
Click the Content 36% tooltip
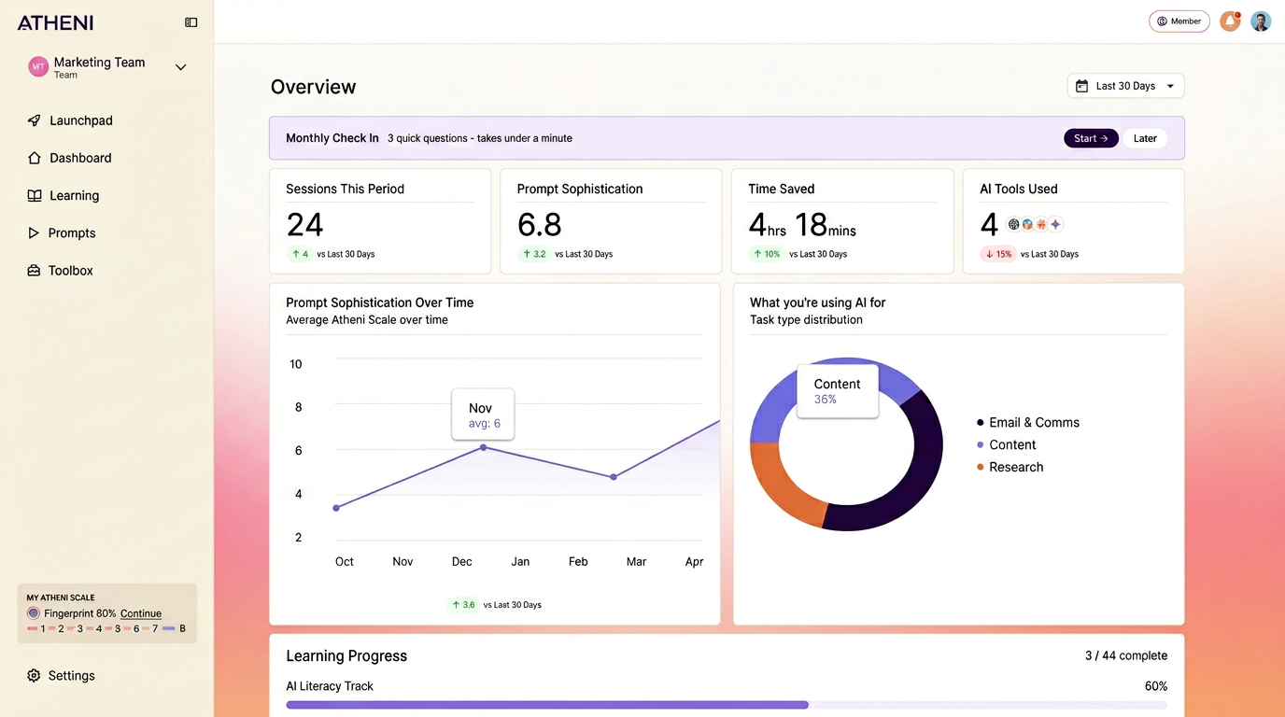838,391
